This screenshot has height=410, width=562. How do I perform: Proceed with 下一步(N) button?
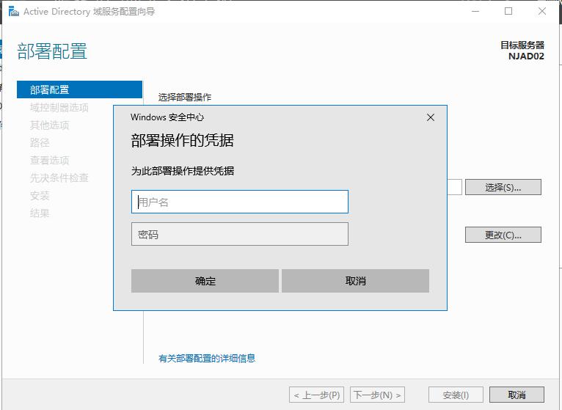[377, 395]
